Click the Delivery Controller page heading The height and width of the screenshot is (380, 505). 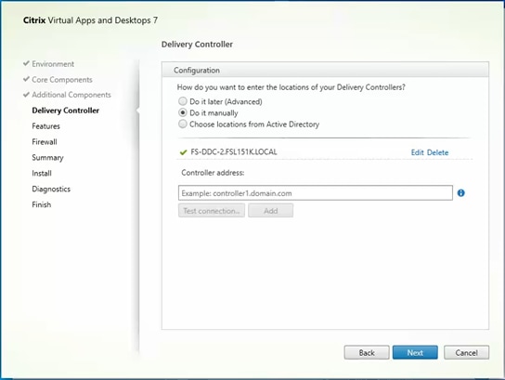tap(197, 45)
